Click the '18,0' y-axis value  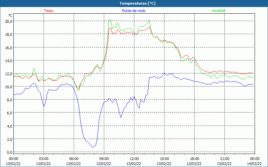pos(9,34)
